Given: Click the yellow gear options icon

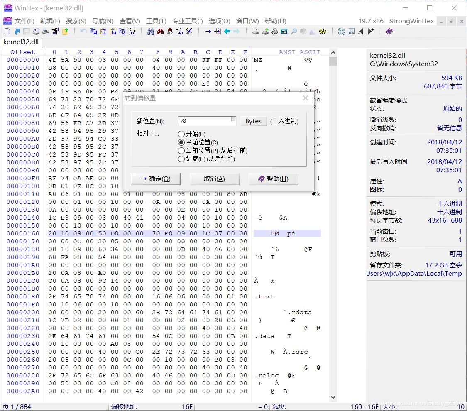Looking at the screenshot, I should click(322, 31).
